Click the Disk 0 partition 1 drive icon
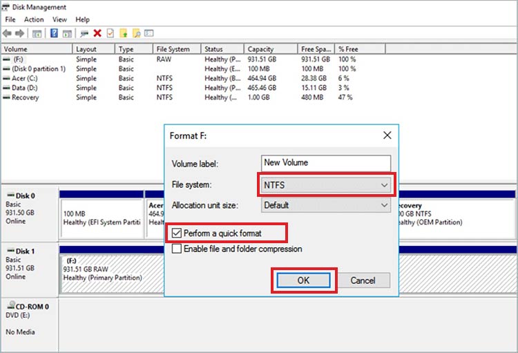Screen dimensions: 518x353 (x=6, y=69)
